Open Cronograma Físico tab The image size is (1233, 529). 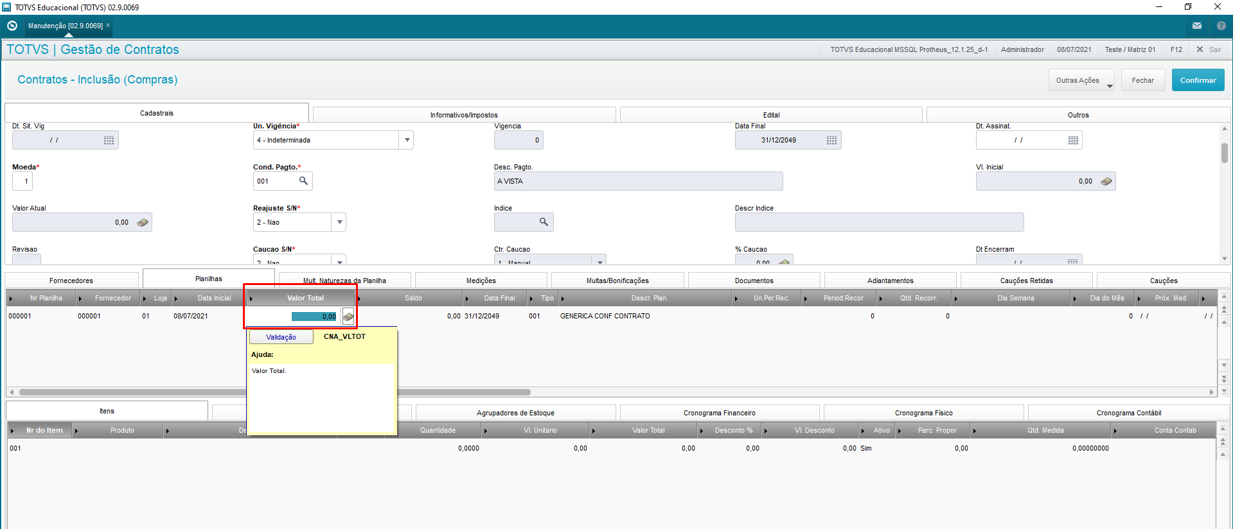[924, 413]
